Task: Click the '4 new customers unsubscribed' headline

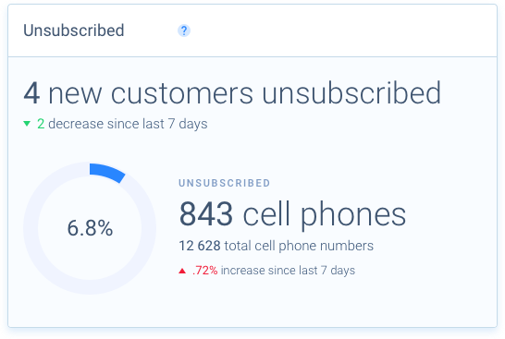Action: pyautogui.click(x=232, y=93)
